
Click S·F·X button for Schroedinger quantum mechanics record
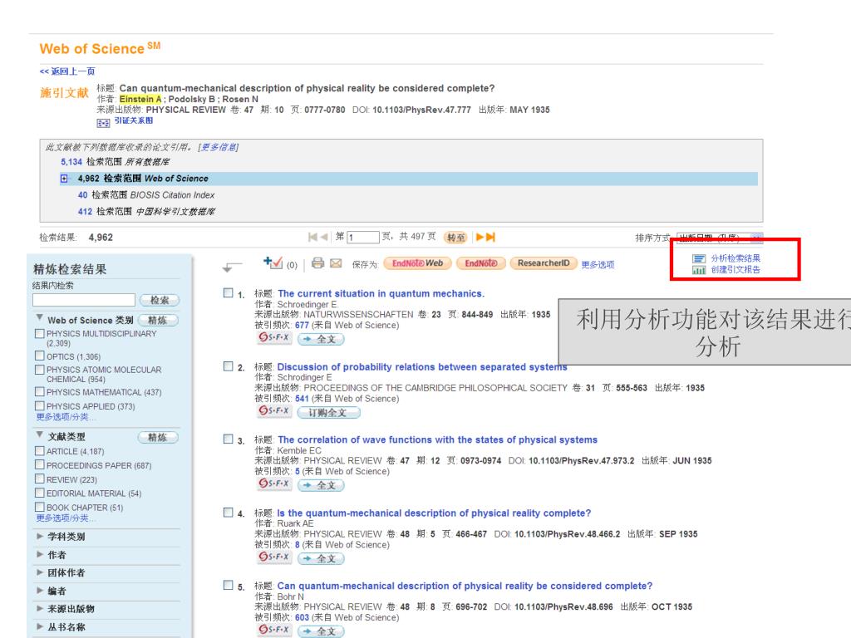tap(274, 338)
